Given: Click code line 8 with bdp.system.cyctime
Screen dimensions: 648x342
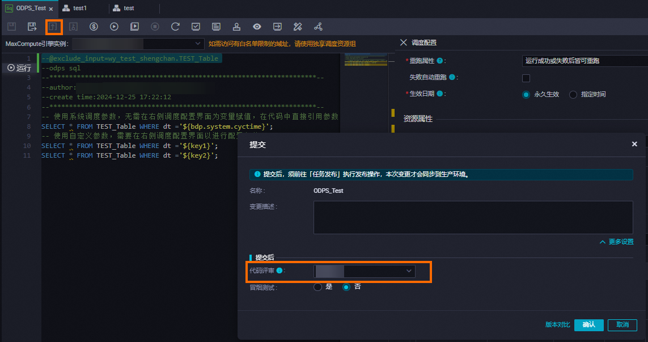Looking at the screenshot, I should coord(157,126).
